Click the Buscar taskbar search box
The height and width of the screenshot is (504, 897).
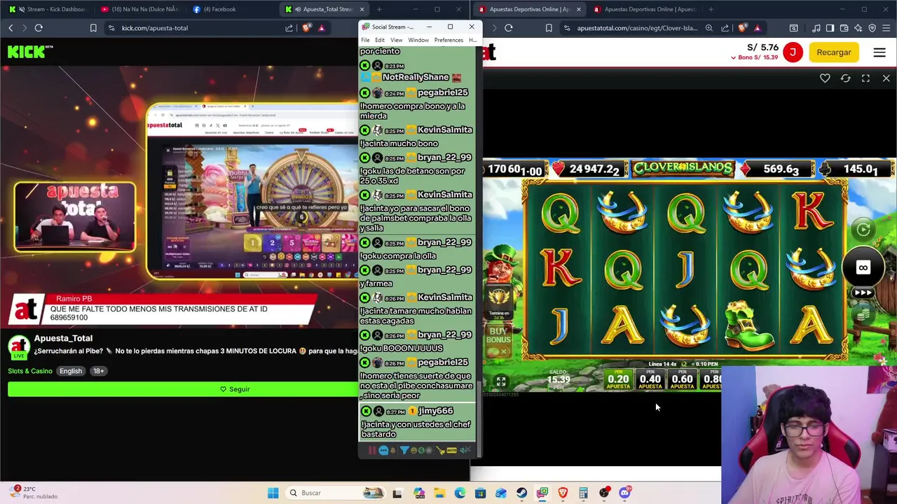point(336,493)
